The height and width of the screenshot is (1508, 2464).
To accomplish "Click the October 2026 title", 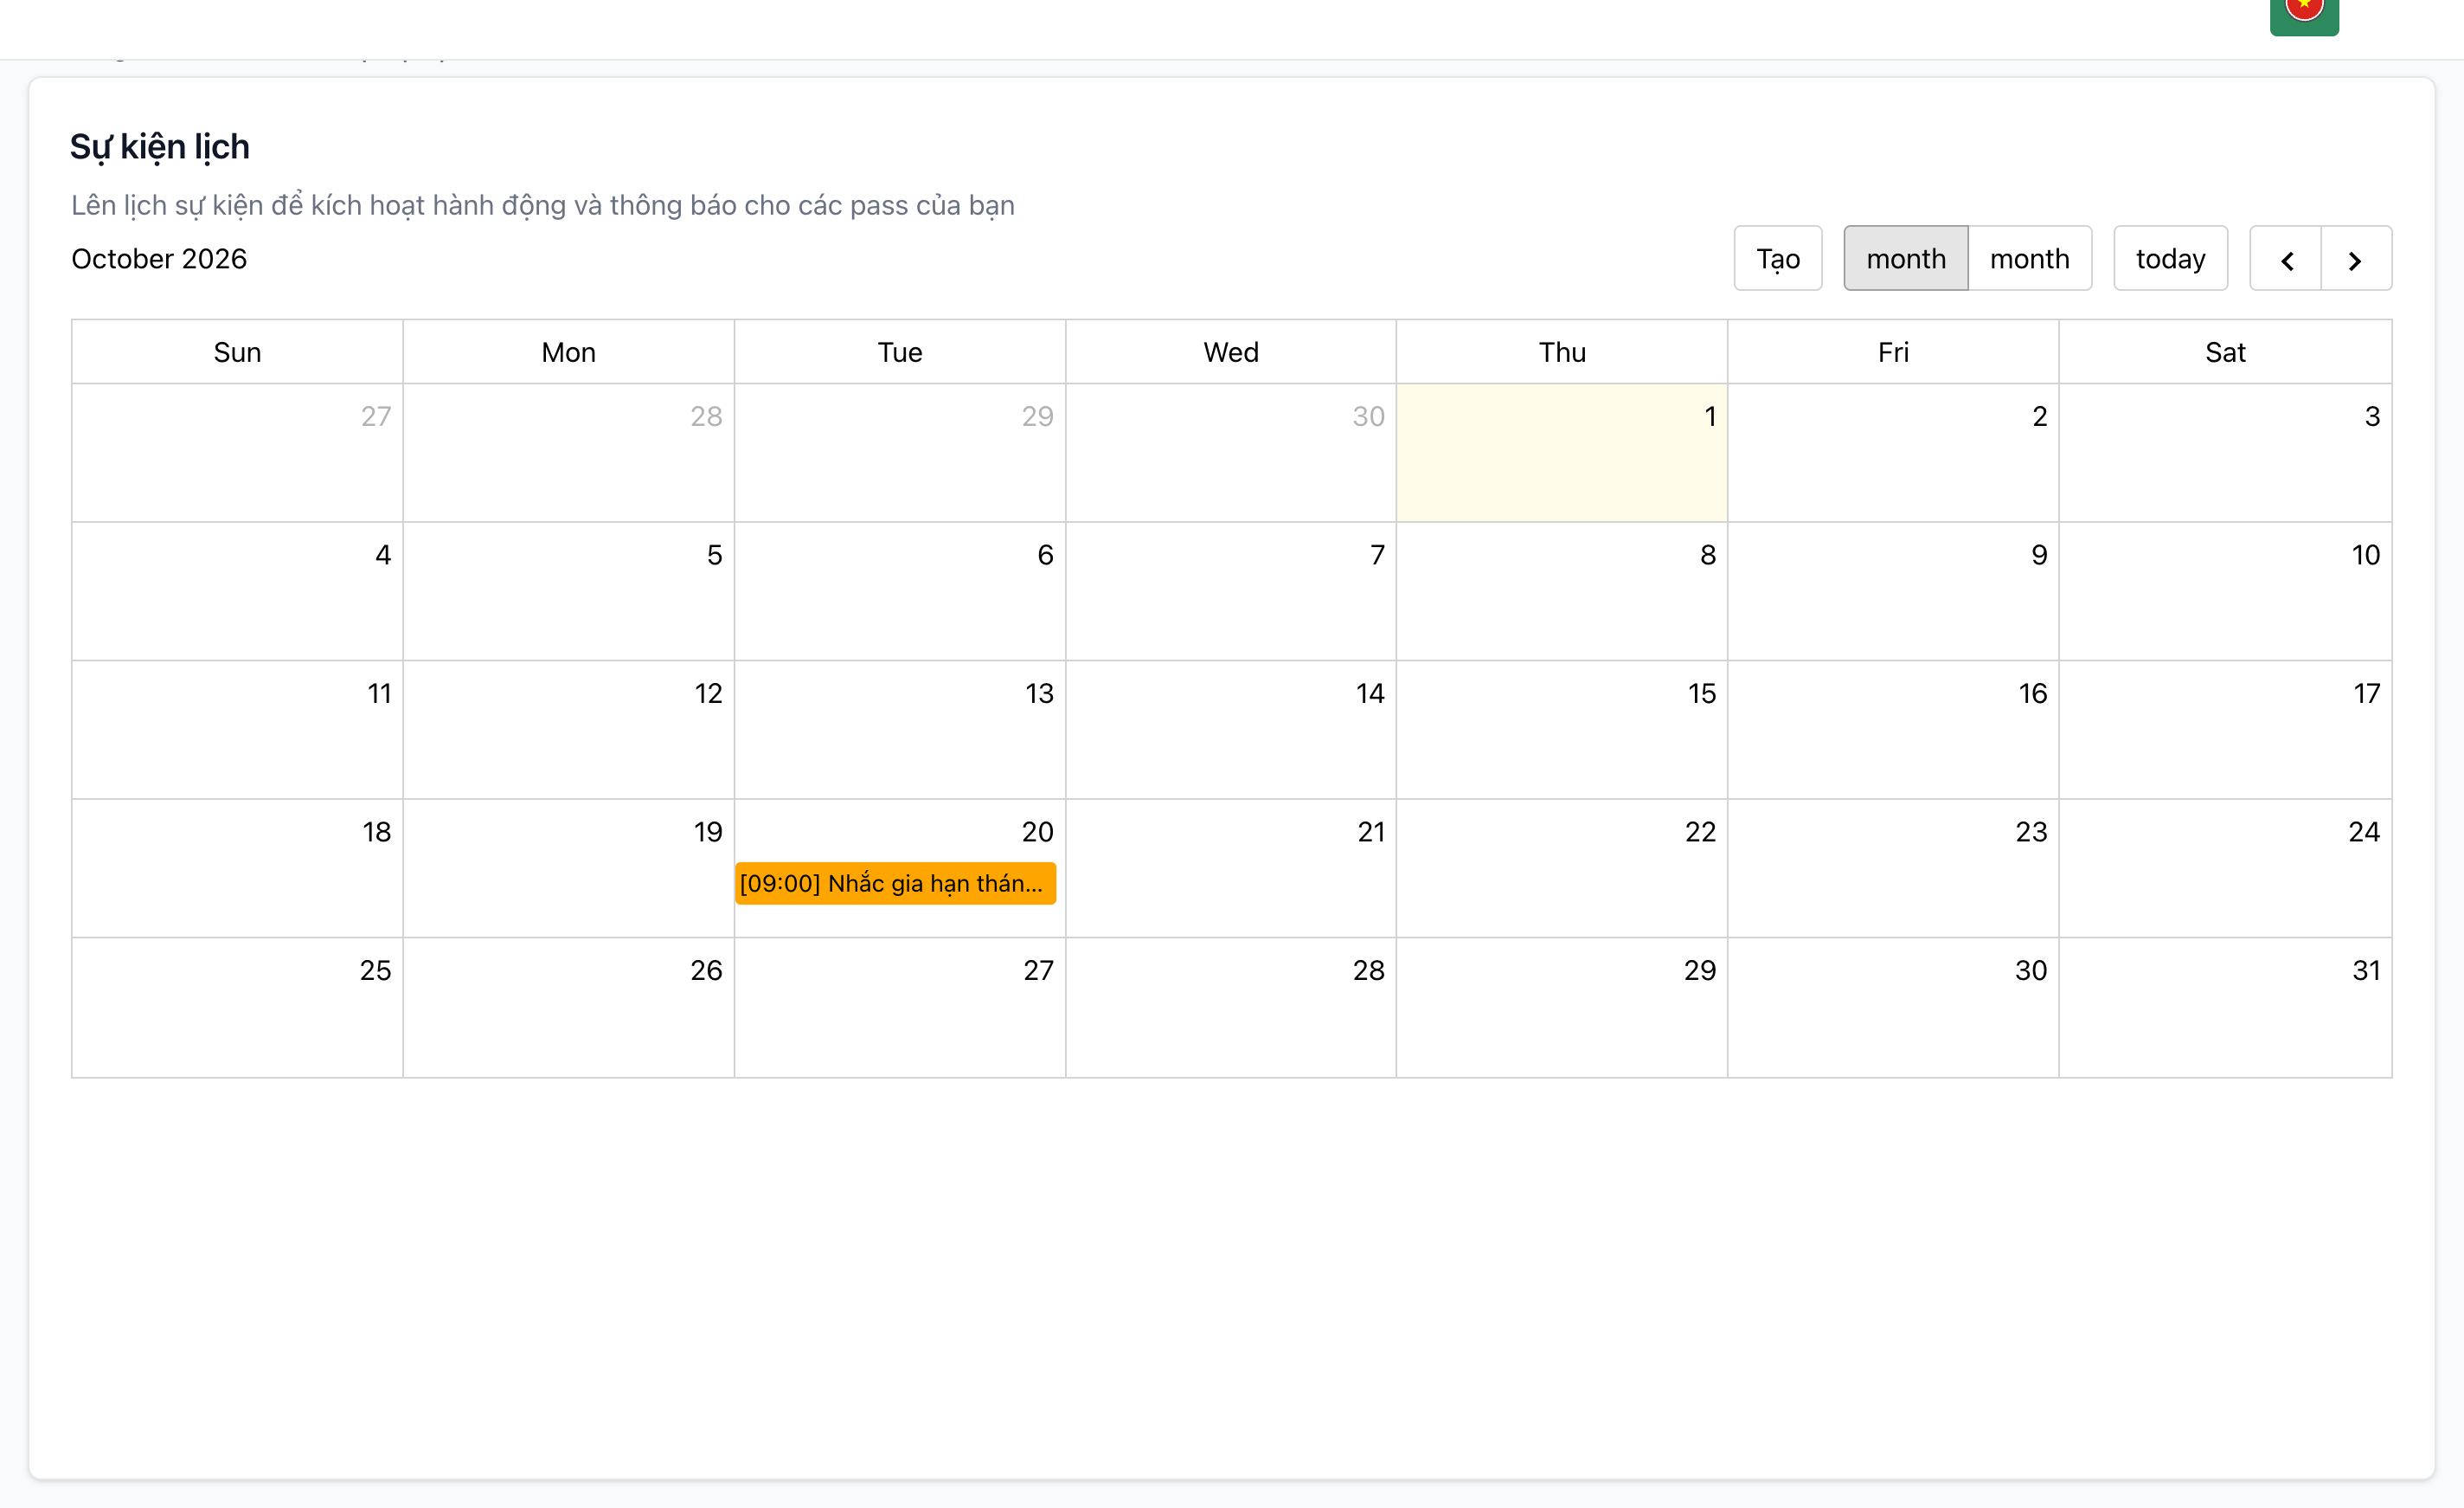I will 159,259.
